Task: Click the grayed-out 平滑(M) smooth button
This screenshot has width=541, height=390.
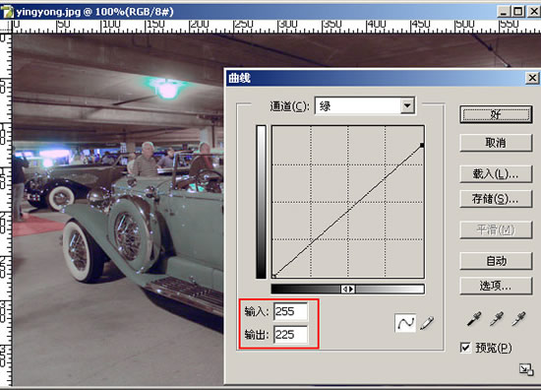Action: (x=496, y=229)
